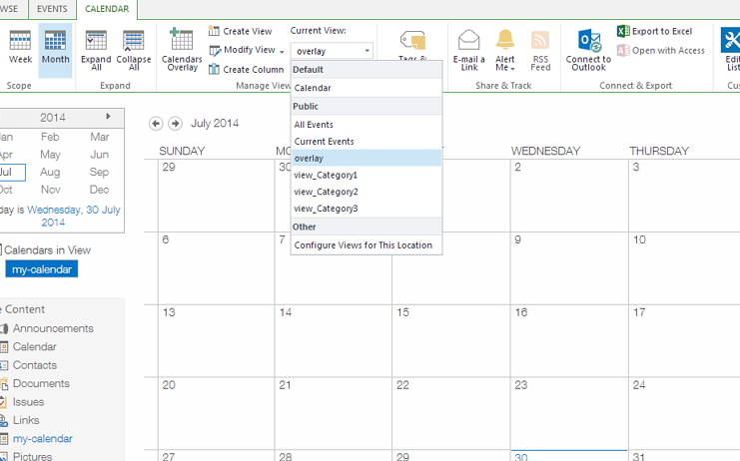The image size is (740, 461).
Task: Choose Current Events view
Action: (x=367, y=142)
